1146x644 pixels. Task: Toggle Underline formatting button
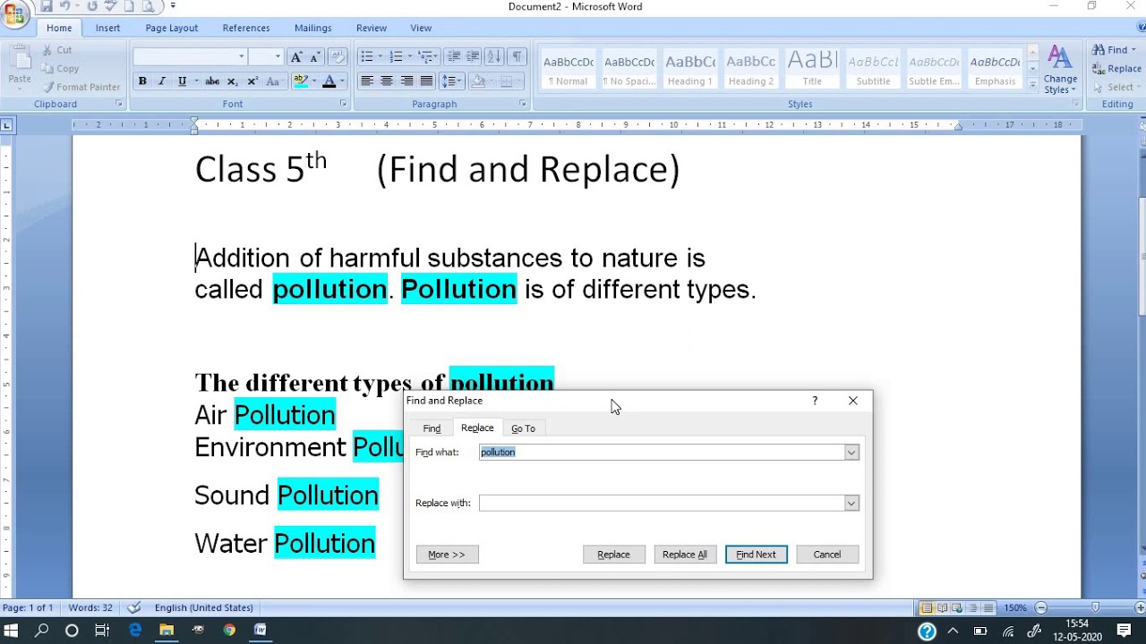182,81
